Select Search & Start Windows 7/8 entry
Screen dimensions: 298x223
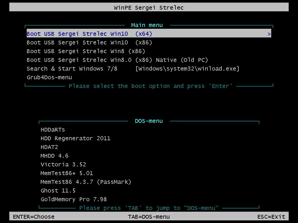[x=133, y=69]
